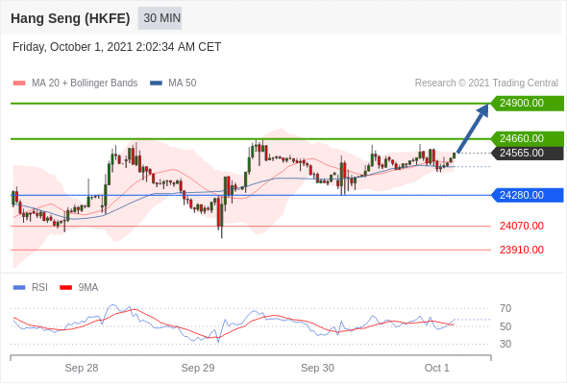The height and width of the screenshot is (384, 567).
Task: Click the MA 20 + Bollinger Bands legend swatch
Action: click(x=19, y=84)
